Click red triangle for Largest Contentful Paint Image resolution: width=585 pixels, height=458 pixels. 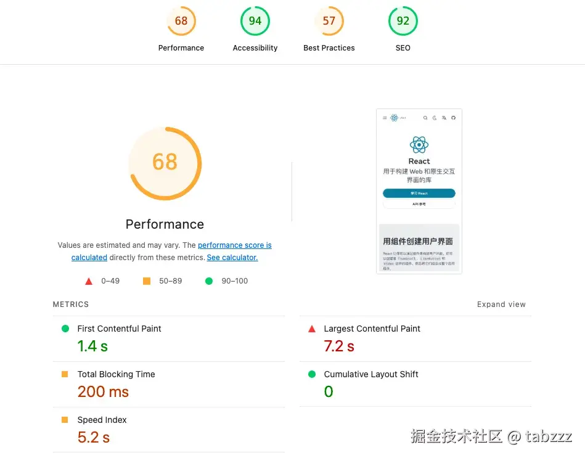pos(312,329)
